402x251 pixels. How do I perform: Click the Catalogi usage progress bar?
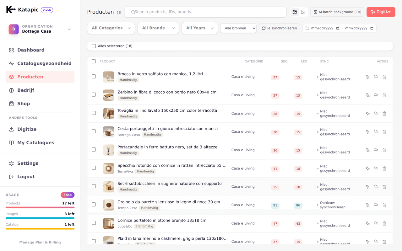pyautogui.click(x=40, y=229)
